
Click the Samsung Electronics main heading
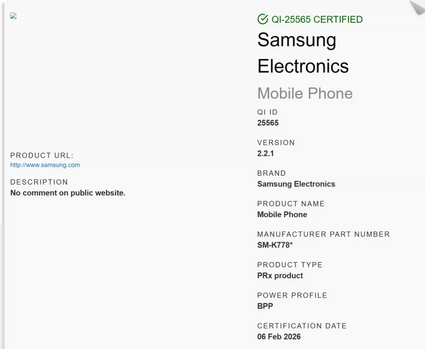[x=303, y=53]
